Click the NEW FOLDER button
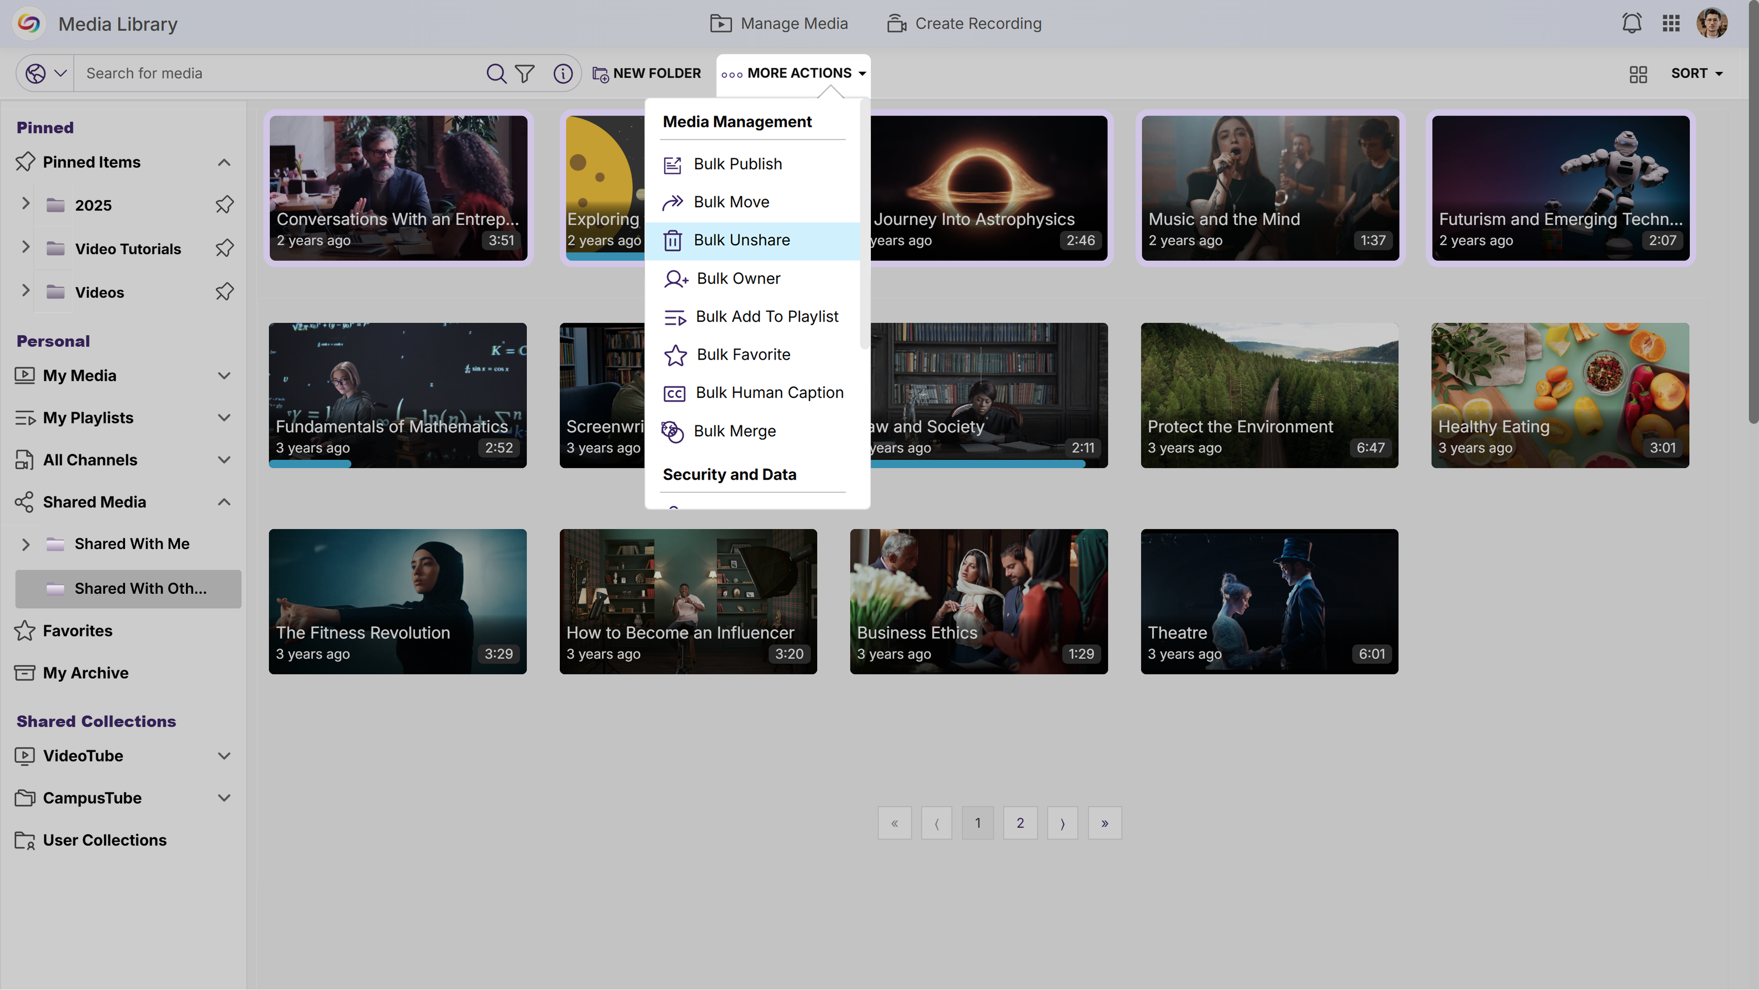 coord(647,73)
